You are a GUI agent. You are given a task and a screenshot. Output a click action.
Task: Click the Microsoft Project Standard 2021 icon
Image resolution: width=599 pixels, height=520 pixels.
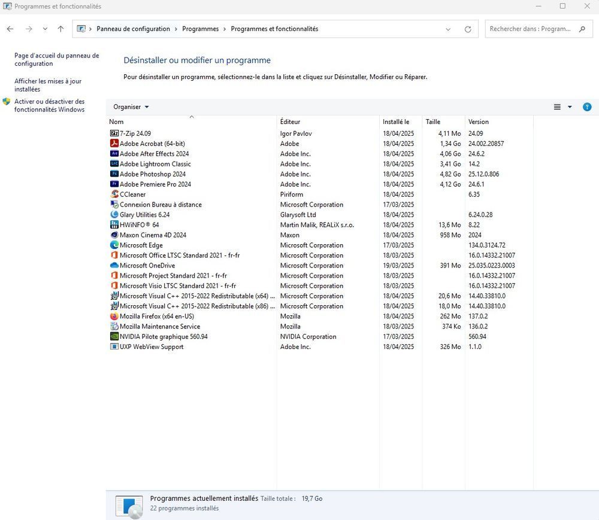pos(114,275)
